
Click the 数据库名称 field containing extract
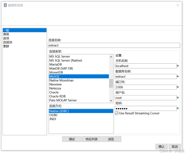click(146, 77)
